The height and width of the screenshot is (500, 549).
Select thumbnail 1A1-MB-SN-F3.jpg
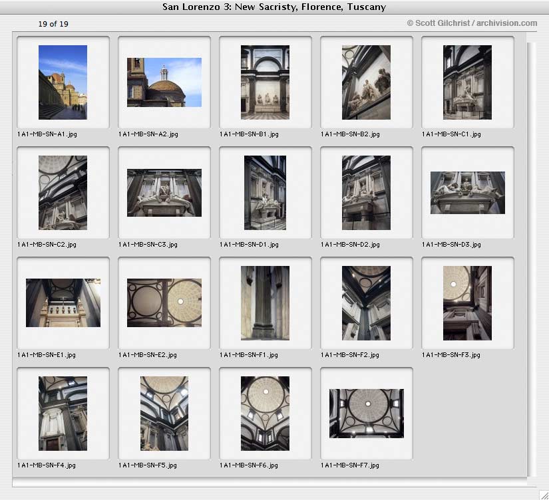point(467,303)
